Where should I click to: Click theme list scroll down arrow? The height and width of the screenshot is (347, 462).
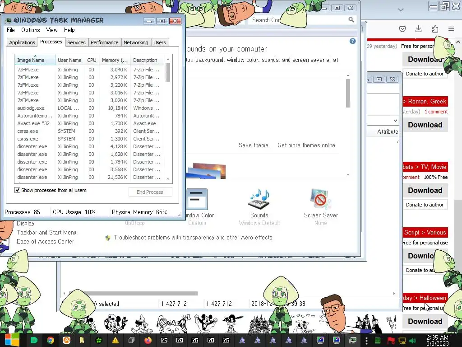[x=348, y=175]
